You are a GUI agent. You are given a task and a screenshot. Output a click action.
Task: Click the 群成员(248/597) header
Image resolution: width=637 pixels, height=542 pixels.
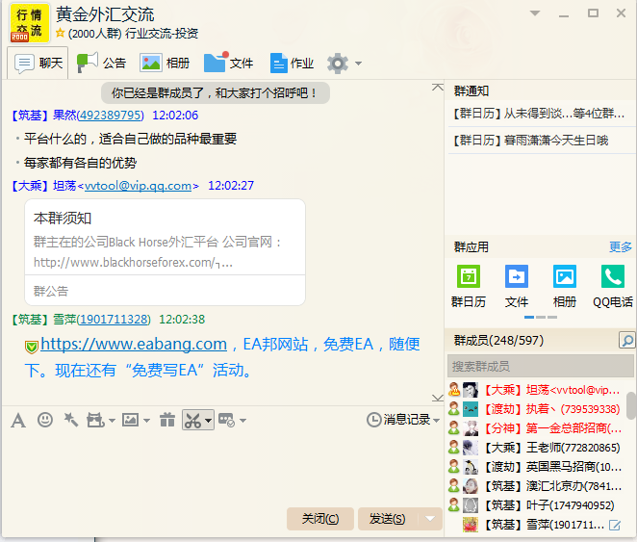(498, 340)
